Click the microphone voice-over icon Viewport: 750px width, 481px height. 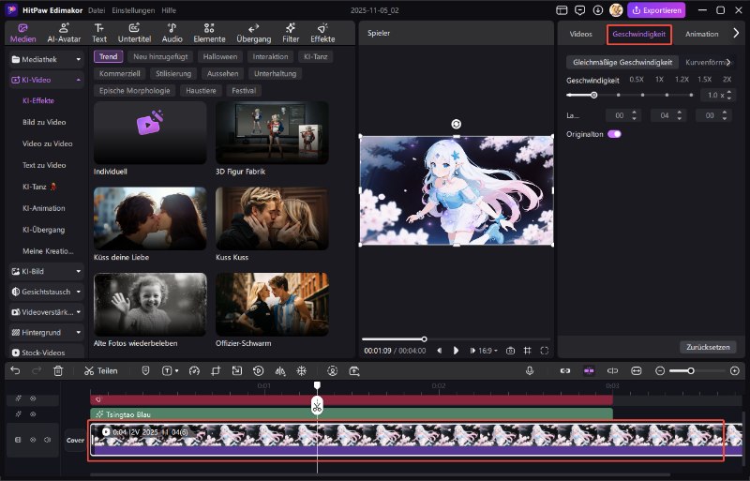point(530,370)
